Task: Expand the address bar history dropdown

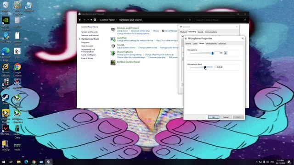Action: coord(184,20)
